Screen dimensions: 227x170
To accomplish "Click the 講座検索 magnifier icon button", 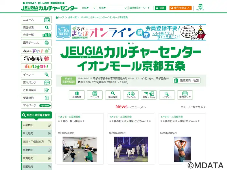I will 113,95.
